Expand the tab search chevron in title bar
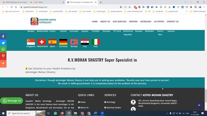 [x=185, y=2]
